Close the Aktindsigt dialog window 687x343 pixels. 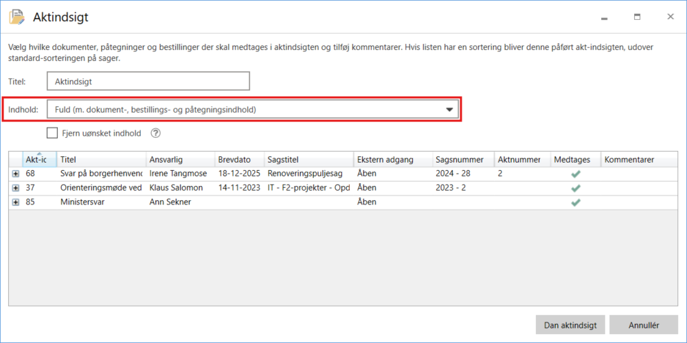pos(671,16)
